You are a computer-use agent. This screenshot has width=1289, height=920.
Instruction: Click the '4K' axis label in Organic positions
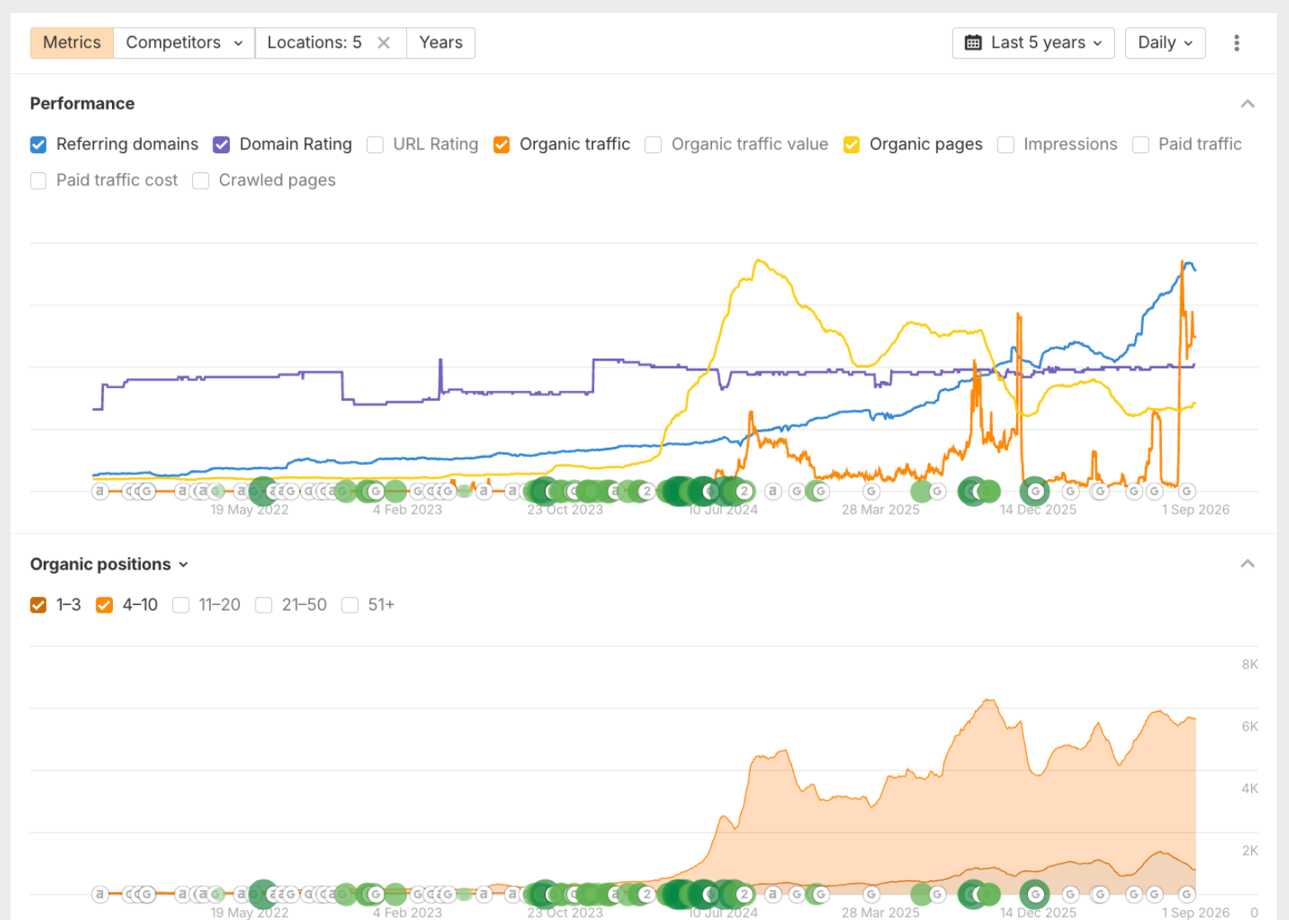coord(1249,789)
